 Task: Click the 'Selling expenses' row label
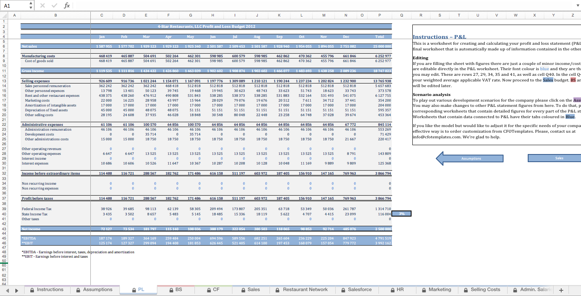tap(36, 81)
